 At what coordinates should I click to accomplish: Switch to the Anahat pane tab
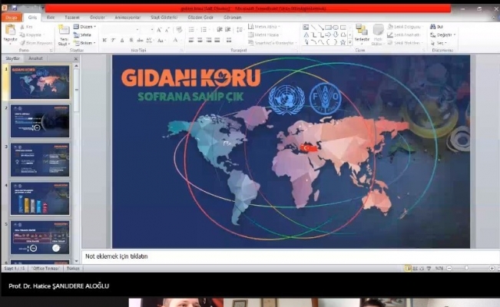tap(36, 58)
